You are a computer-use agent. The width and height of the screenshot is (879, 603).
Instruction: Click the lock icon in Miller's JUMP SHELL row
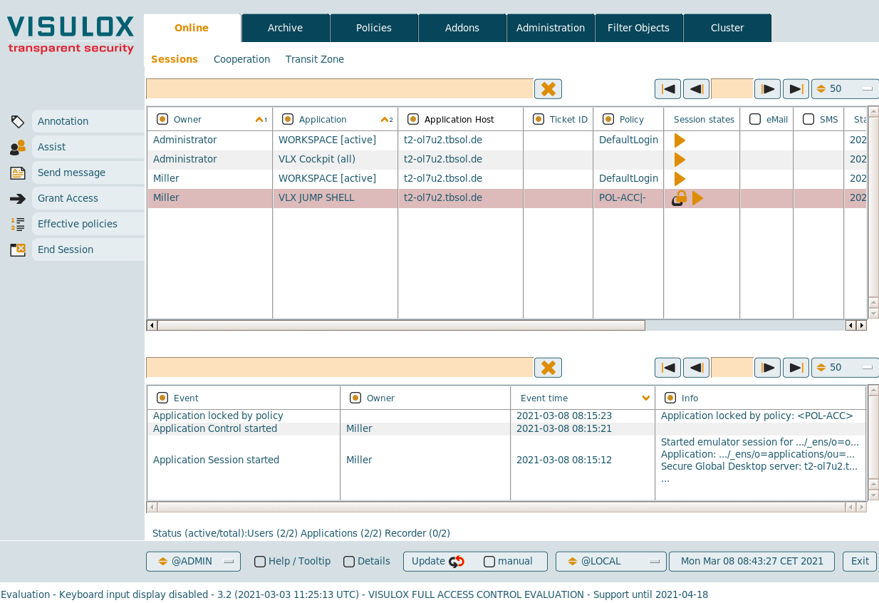click(680, 198)
